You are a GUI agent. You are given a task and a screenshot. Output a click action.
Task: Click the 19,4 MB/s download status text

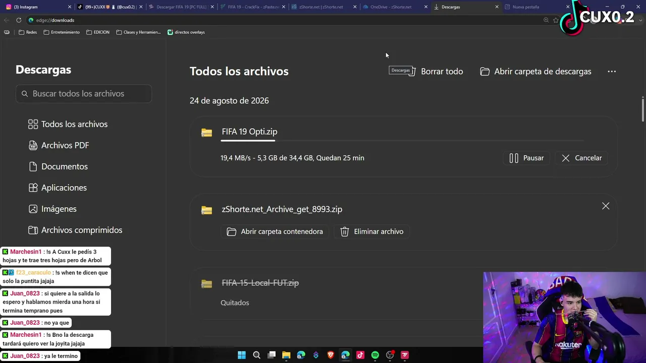pyautogui.click(x=292, y=158)
